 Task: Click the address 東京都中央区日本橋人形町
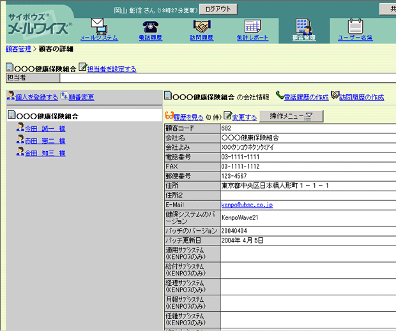(260, 186)
